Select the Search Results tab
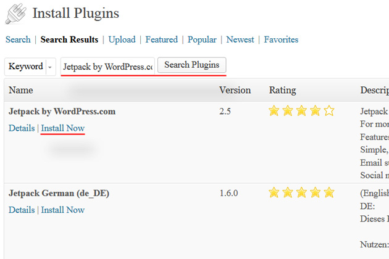This screenshot has height=259, width=389. (x=69, y=39)
